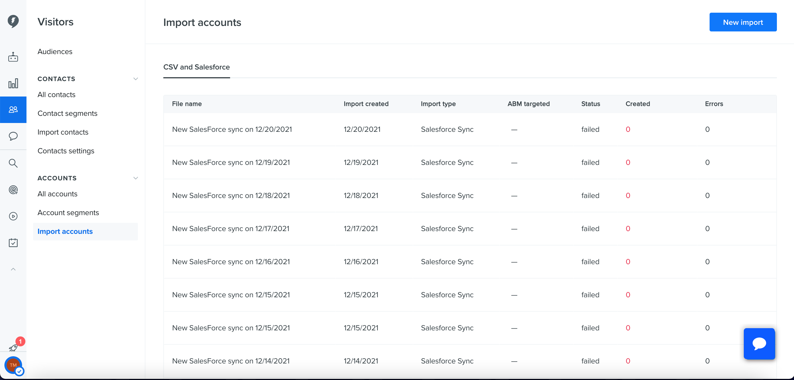Collapse the CONTACTS section chevron
Image resolution: width=794 pixels, height=380 pixels.
135,79
